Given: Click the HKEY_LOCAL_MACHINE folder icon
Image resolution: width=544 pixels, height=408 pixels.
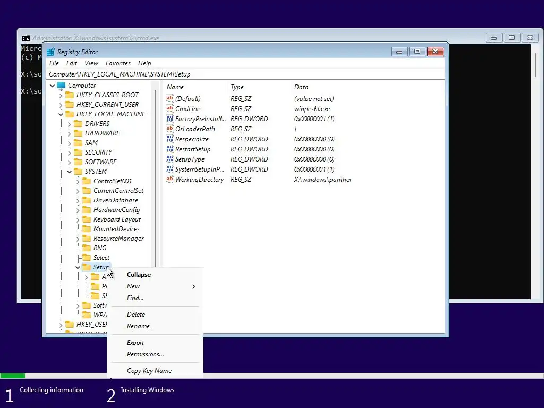Looking at the screenshot, I should (x=70, y=114).
